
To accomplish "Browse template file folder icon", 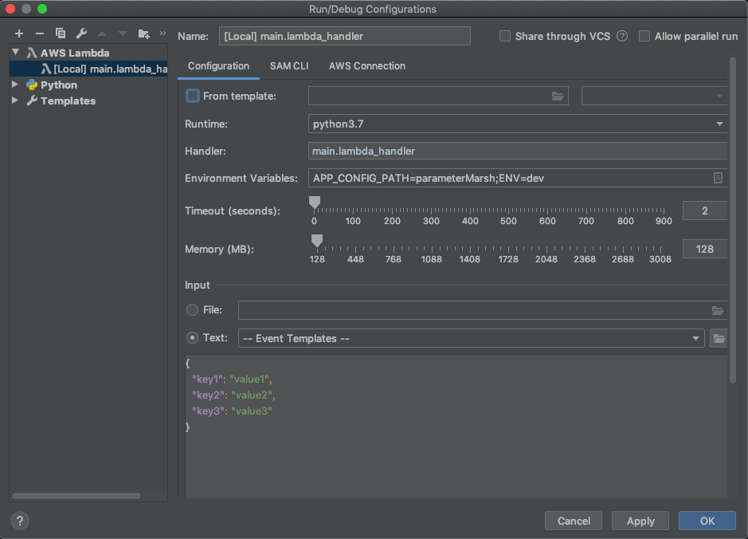I will [x=558, y=96].
